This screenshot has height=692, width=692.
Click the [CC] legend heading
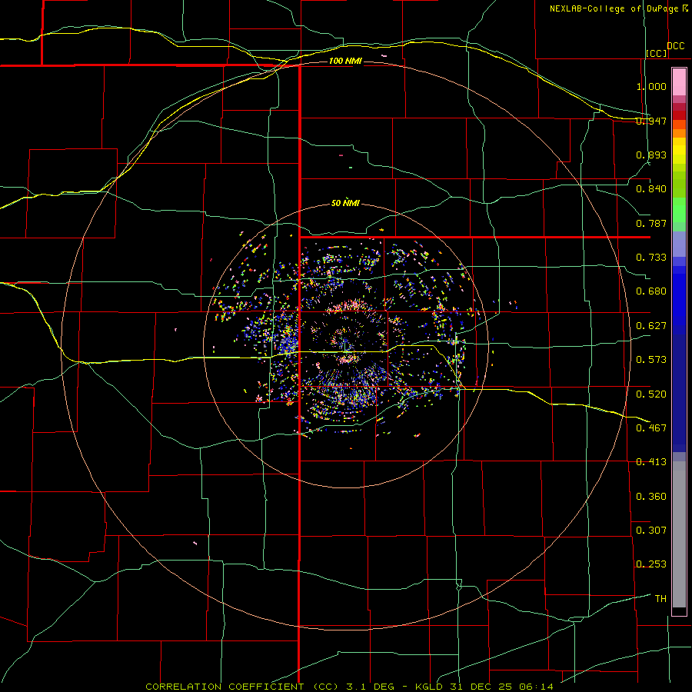657,53
